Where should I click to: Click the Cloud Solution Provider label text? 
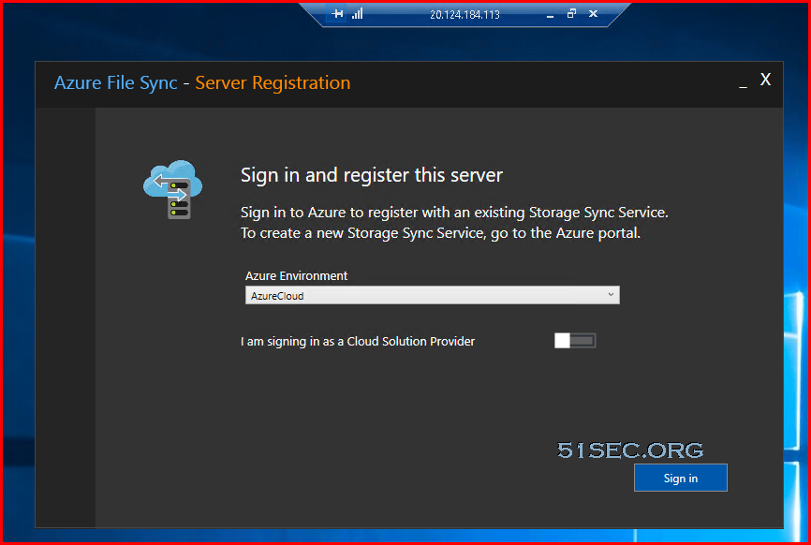[x=358, y=341]
